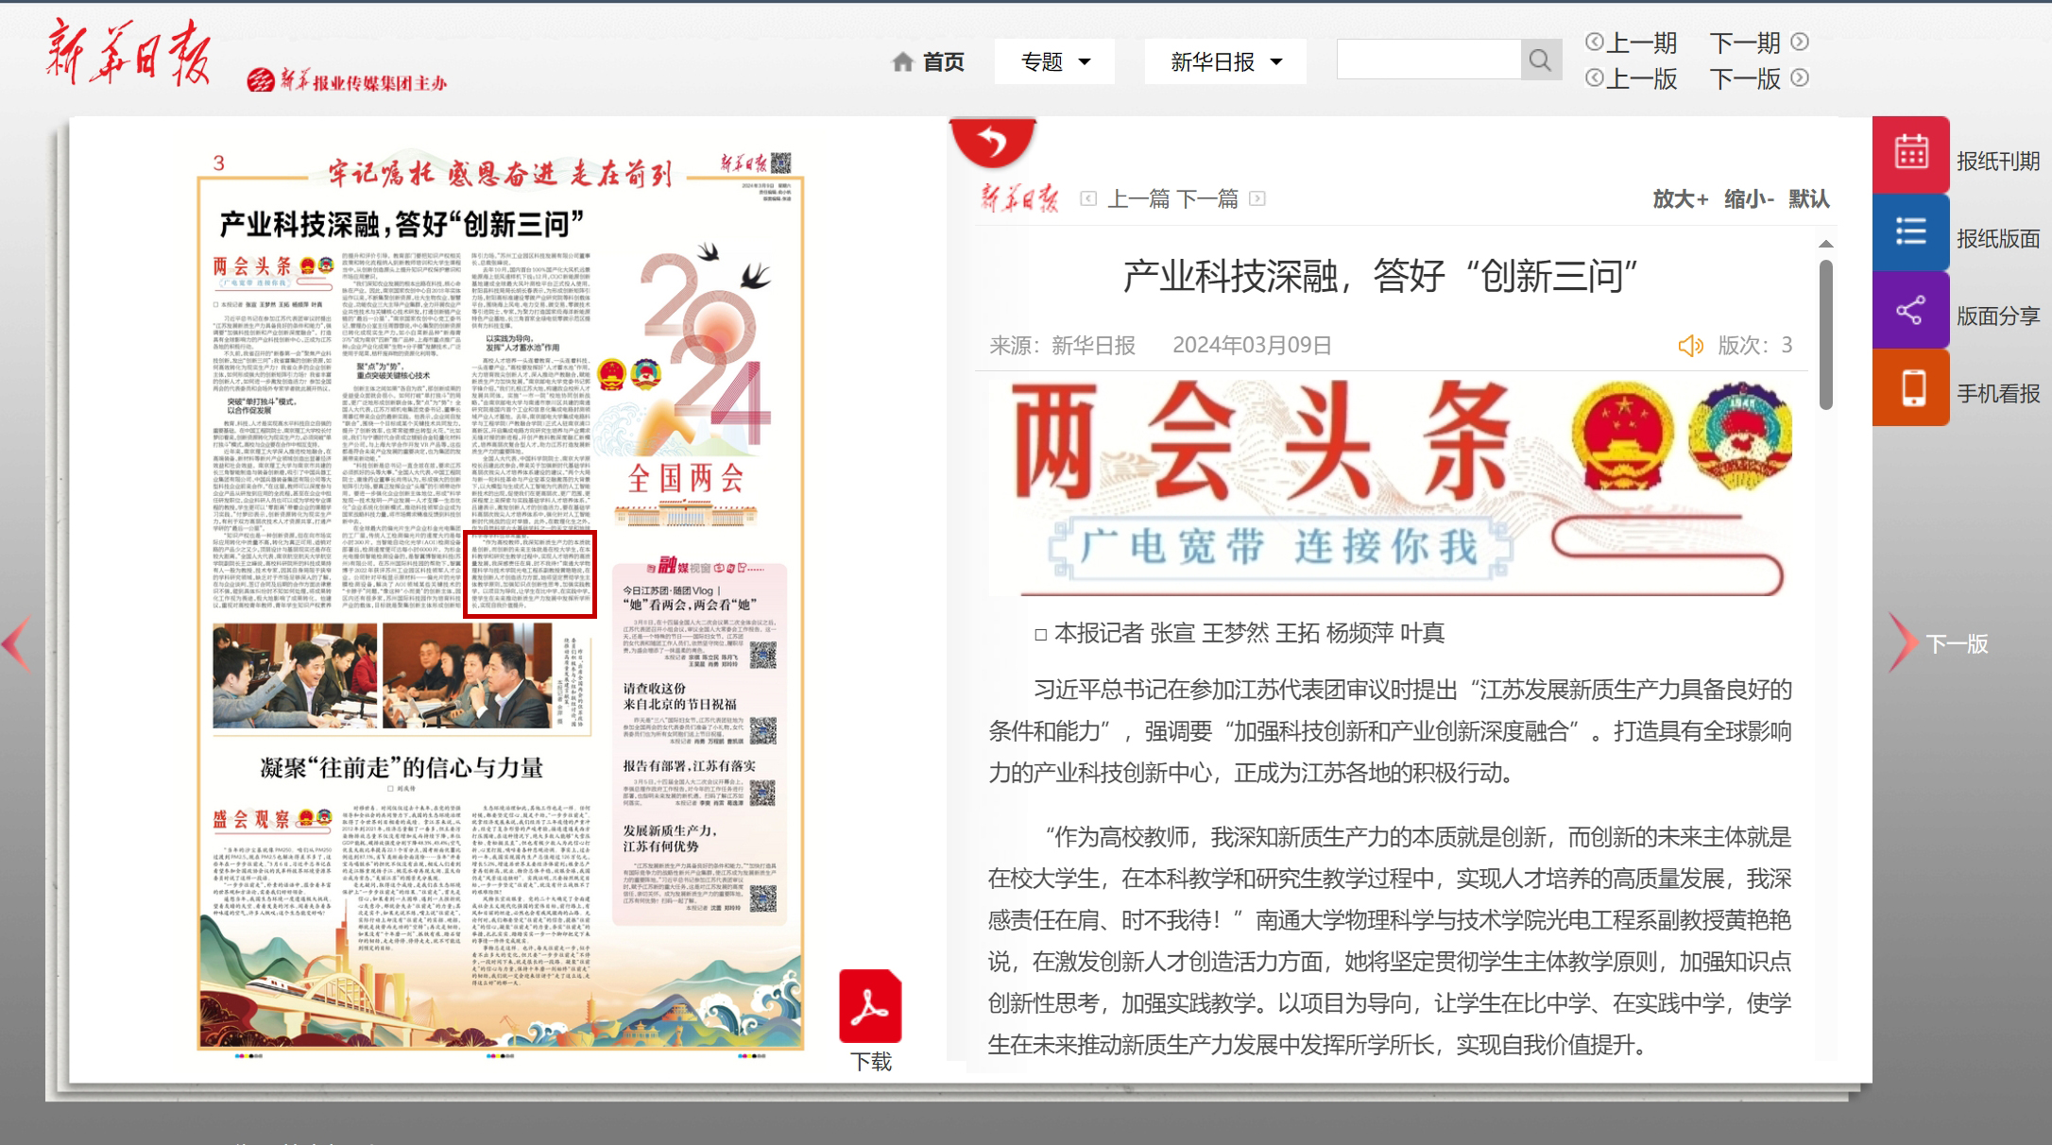Go to previous issue 上一期
This screenshot has width=2052, height=1145.
tap(1632, 43)
